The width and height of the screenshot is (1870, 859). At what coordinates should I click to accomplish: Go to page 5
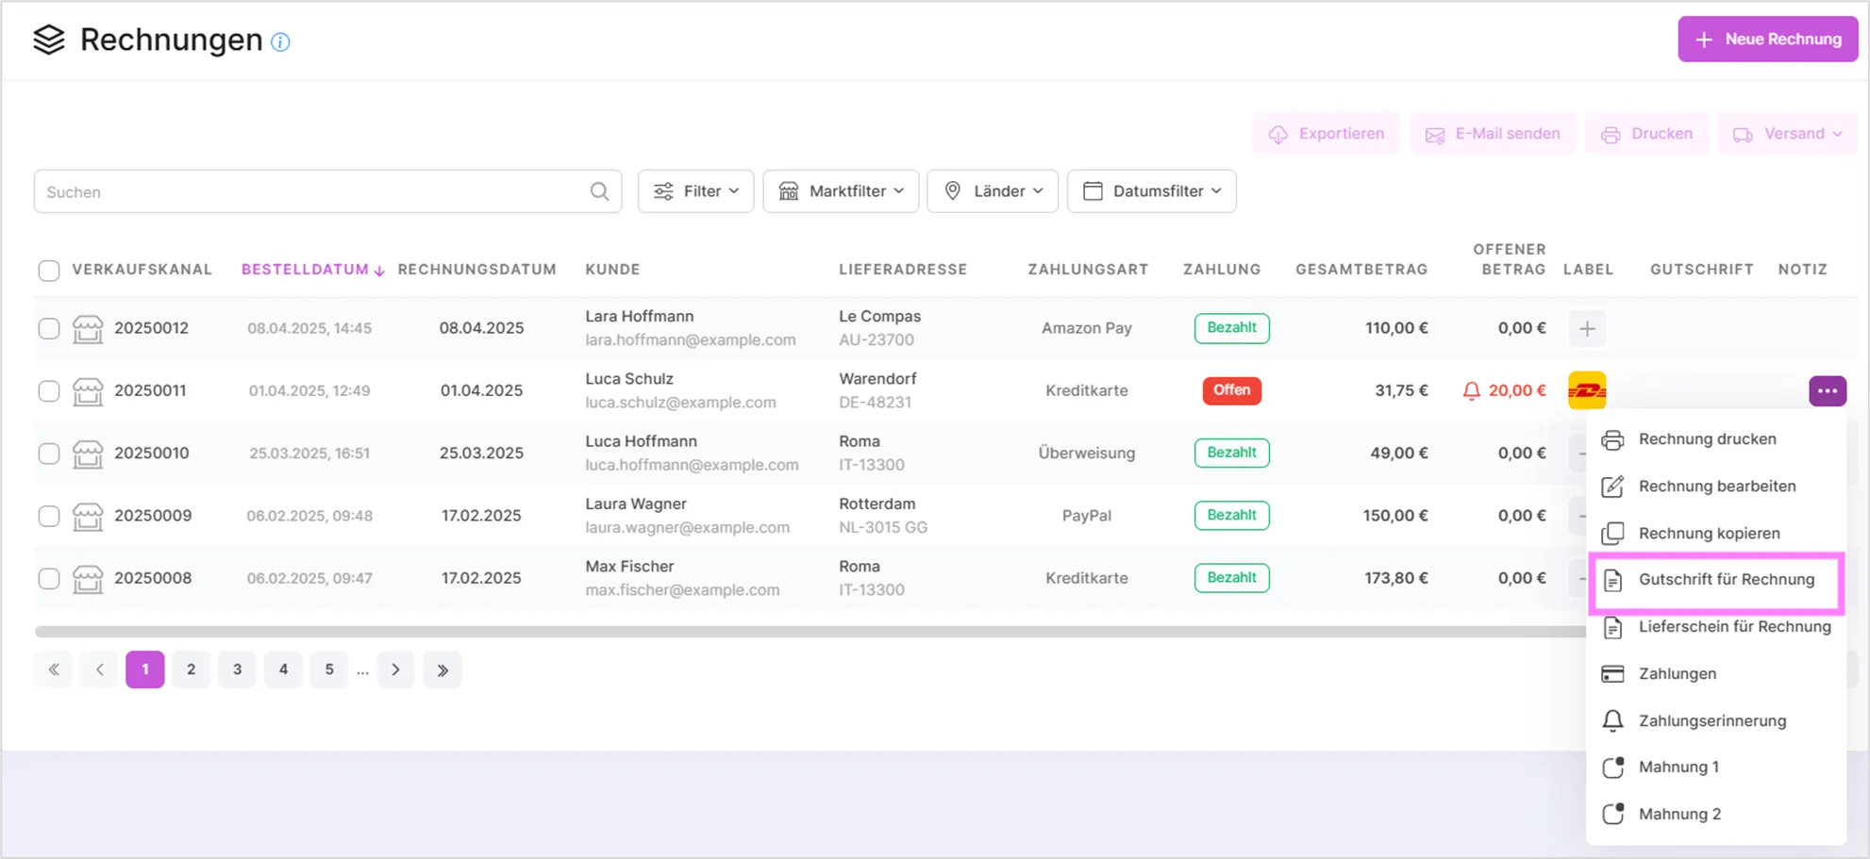point(329,669)
